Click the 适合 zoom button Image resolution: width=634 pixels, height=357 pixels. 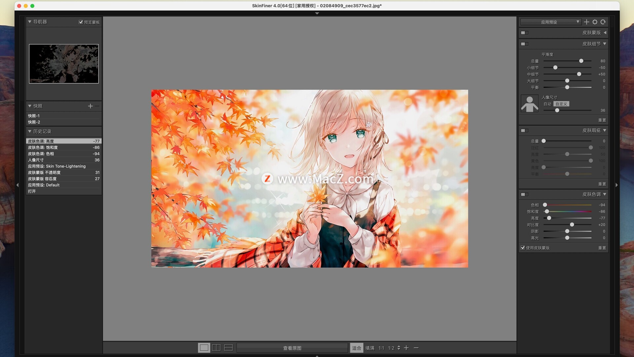click(x=357, y=348)
